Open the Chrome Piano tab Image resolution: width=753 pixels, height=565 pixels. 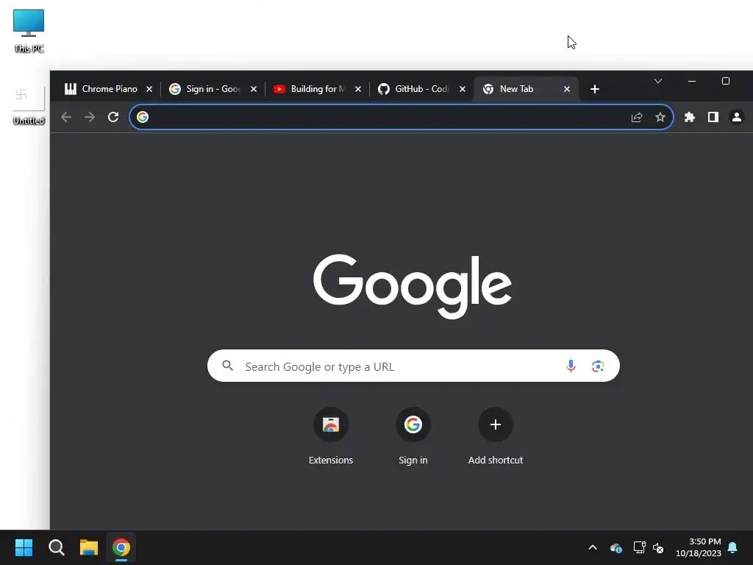[x=109, y=89]
